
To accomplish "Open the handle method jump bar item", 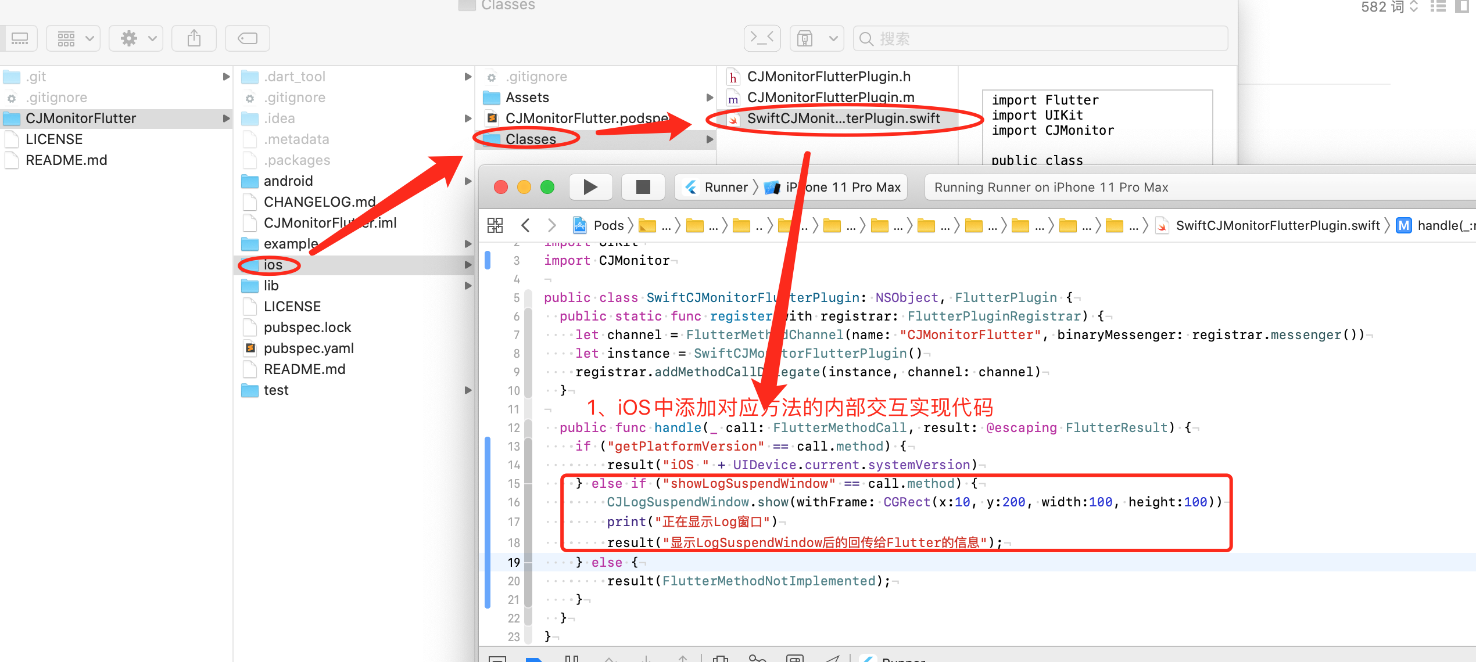I will (x=1435, y=225).
